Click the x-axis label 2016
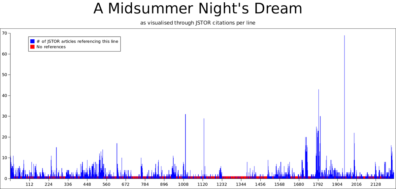 point(356,184)
